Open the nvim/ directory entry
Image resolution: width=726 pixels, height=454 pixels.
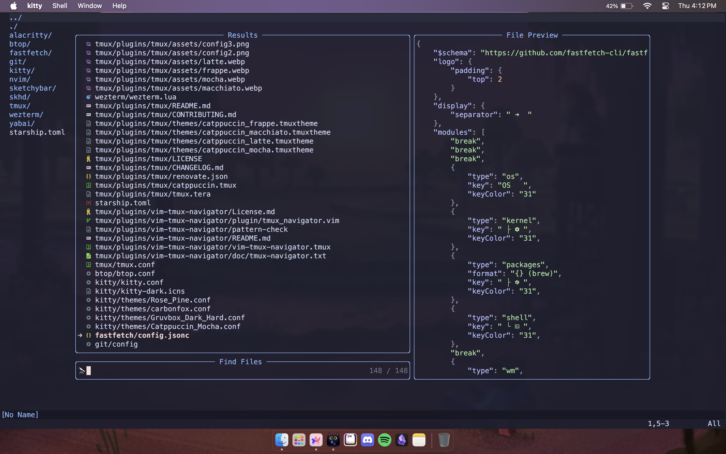pyautogui.click(x=20, y=79)
